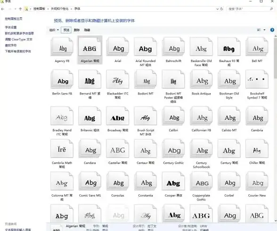Image resolution: width=277 pixels, height=231 pixels.
Task: Select the Baskerville Old Face font icon
Action: coord(201,47)
